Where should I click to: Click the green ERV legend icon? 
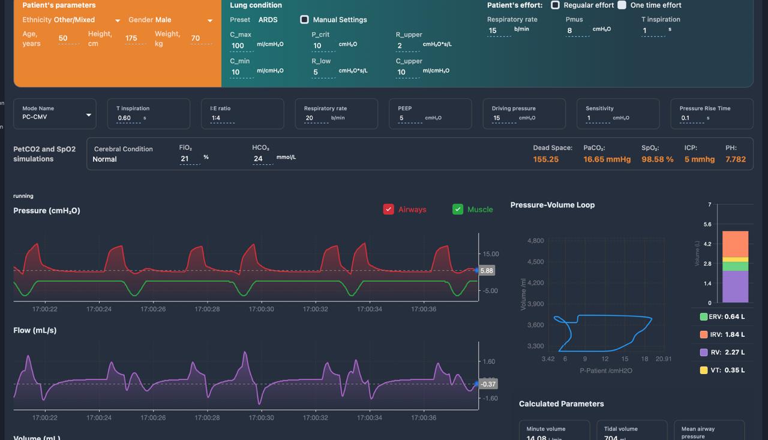click(x=703, y=317)
